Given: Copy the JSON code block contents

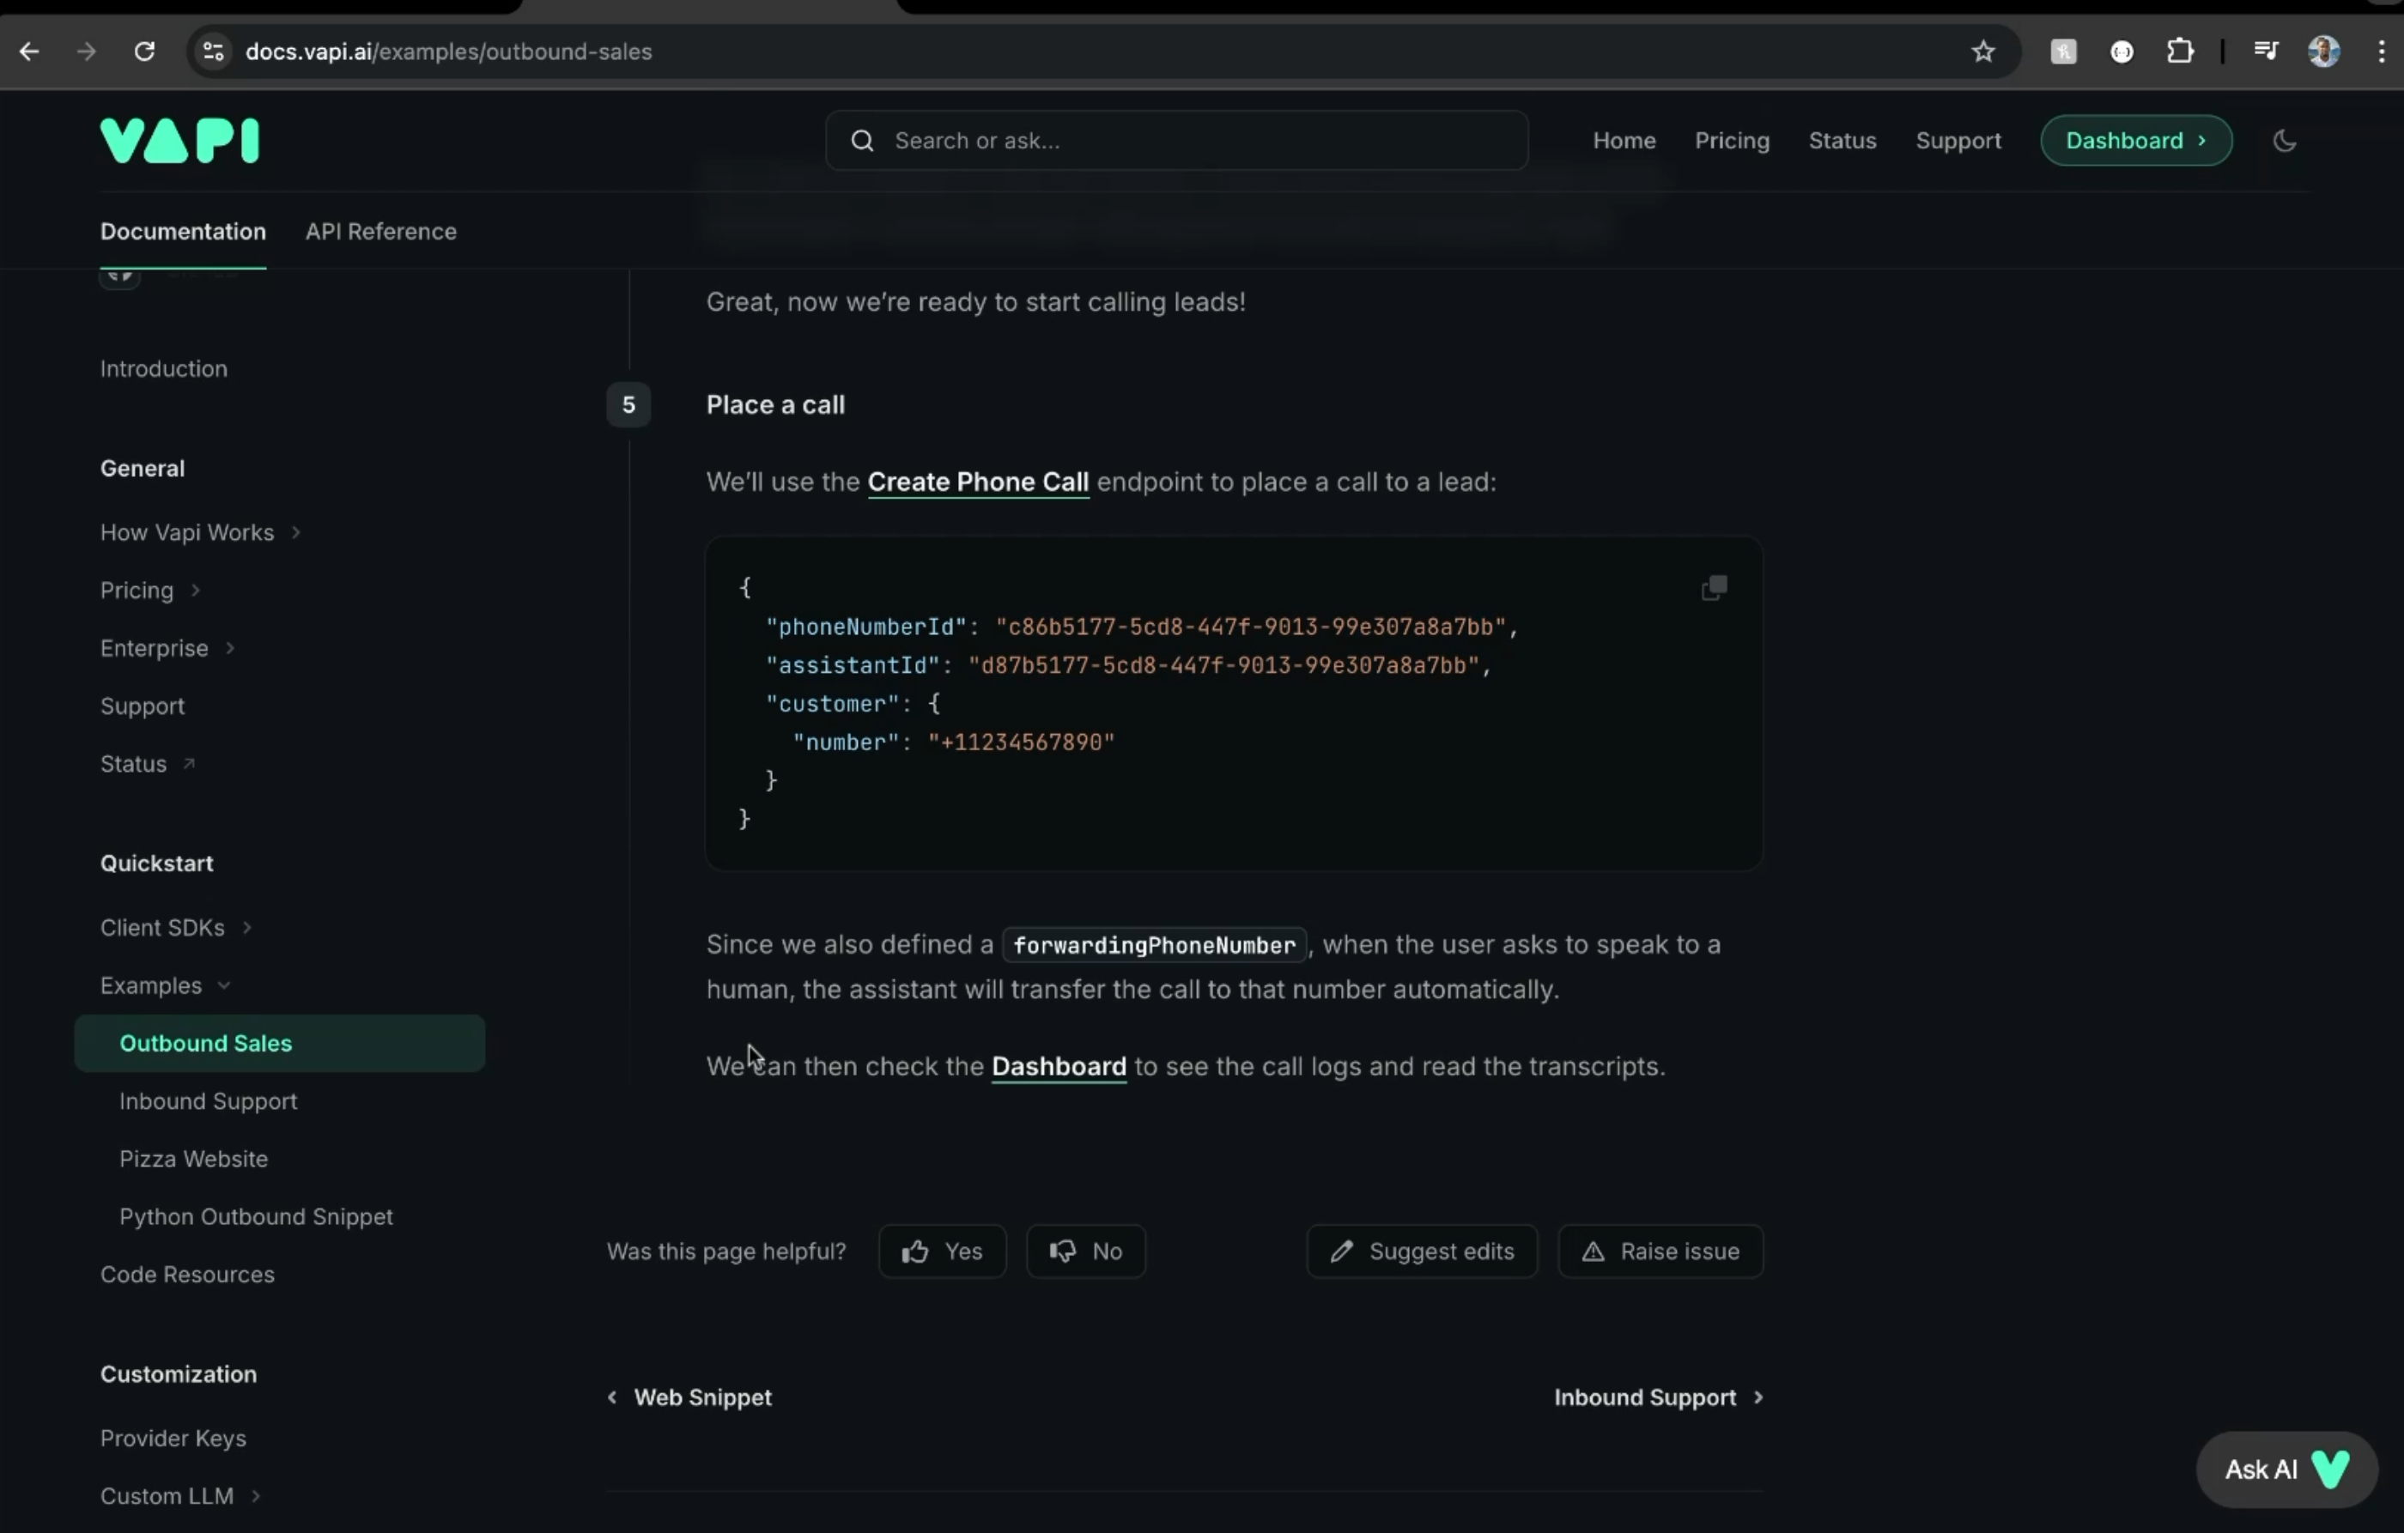Looking at the screenshot, I should tap(1713, 588).
